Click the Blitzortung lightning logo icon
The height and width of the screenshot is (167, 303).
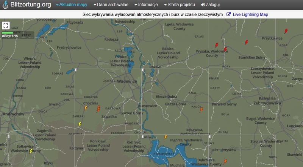[5, 5]
